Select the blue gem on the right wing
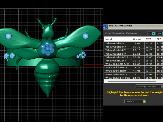 [86, 36]
